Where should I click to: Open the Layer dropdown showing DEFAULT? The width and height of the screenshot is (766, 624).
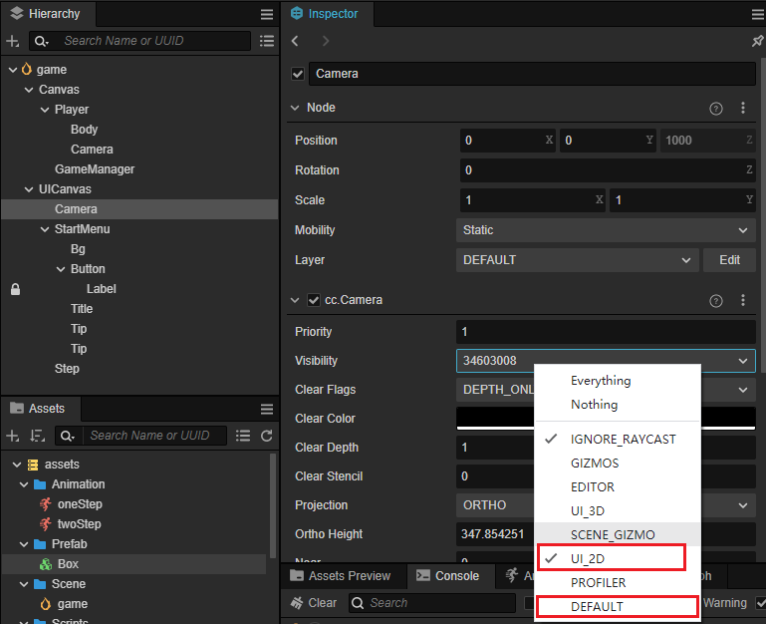tap(577, 260)
